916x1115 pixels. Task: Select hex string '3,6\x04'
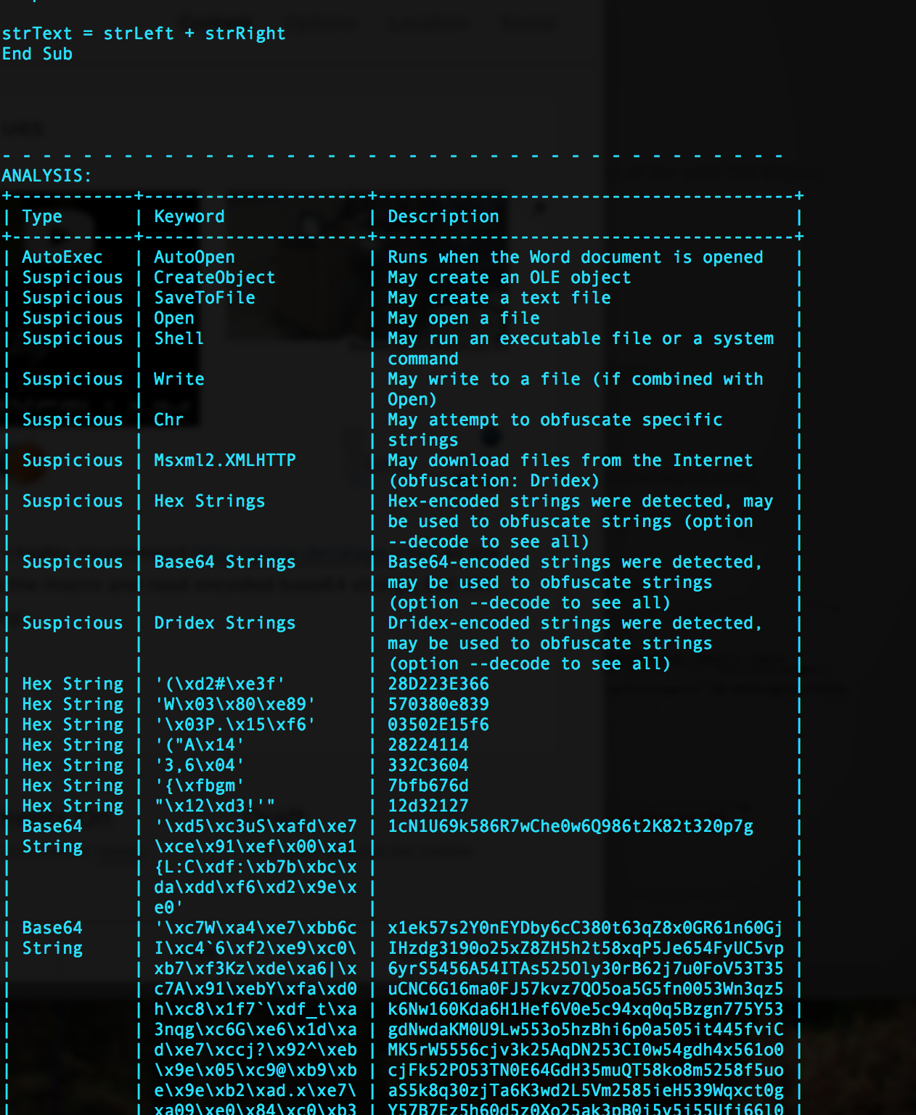click(x=200, y=765)
